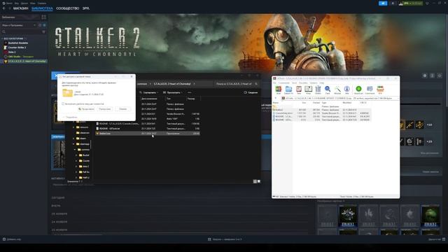Click breadcrumb chevron after Heart of Chornobyl
The width and height of the screenshot is (448, 252).
(x=195, y=84)
